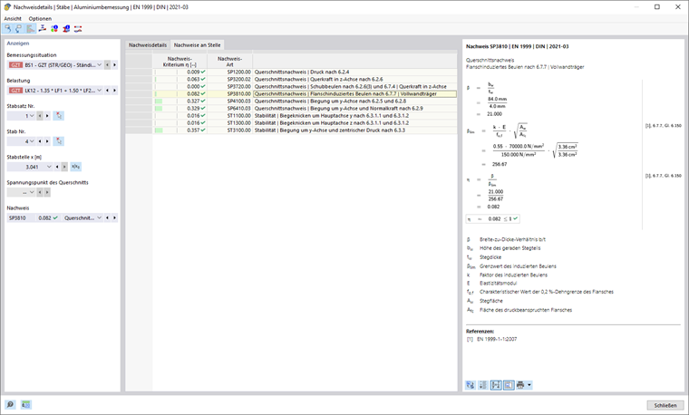Switch to the Nachweisdetails tab
Screen dimensions: 689x415
[148, 44]
